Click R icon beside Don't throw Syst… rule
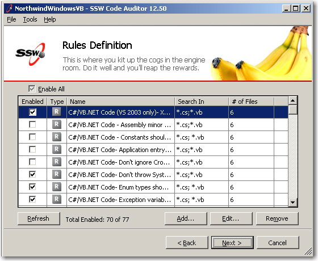The image size is (318, 261). (x=57, y=174)
